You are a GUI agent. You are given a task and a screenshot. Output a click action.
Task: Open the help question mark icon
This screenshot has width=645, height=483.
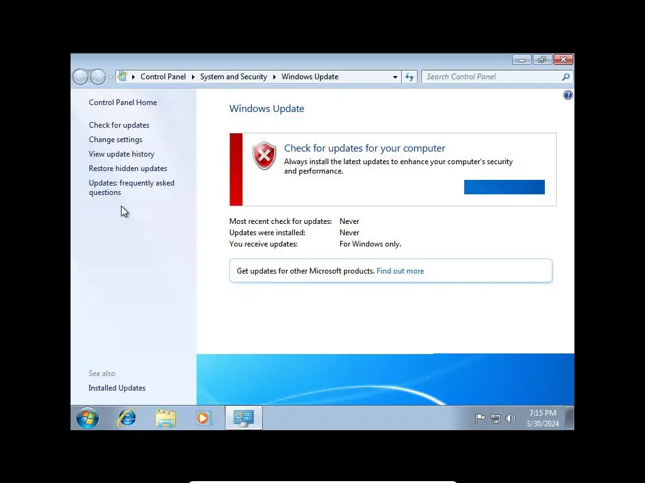pyautogui.click(x=568, y=96)
